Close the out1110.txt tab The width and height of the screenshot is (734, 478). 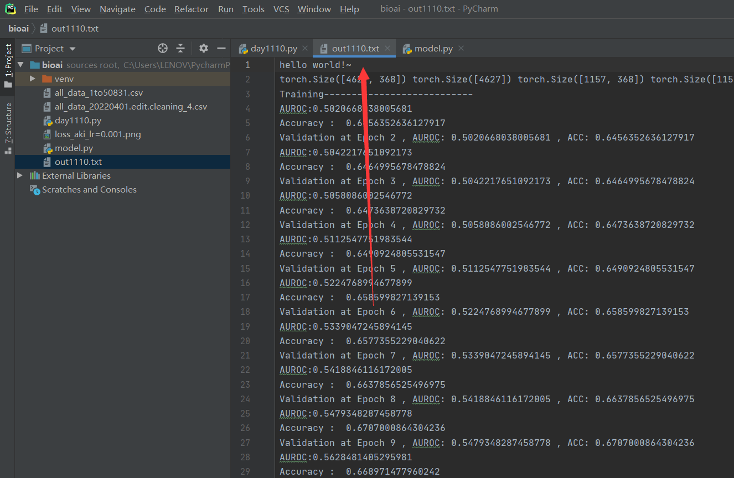[x=387, y=48]
